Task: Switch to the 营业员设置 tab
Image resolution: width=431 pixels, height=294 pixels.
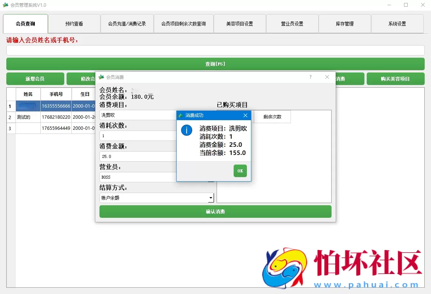Action: (292, 23)
